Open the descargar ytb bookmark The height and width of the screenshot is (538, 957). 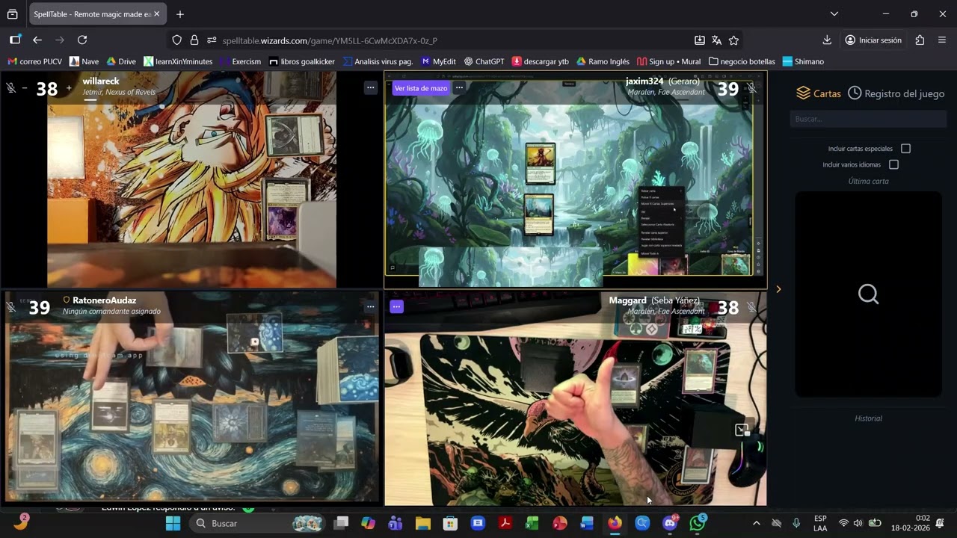click(x=541, y=61)
